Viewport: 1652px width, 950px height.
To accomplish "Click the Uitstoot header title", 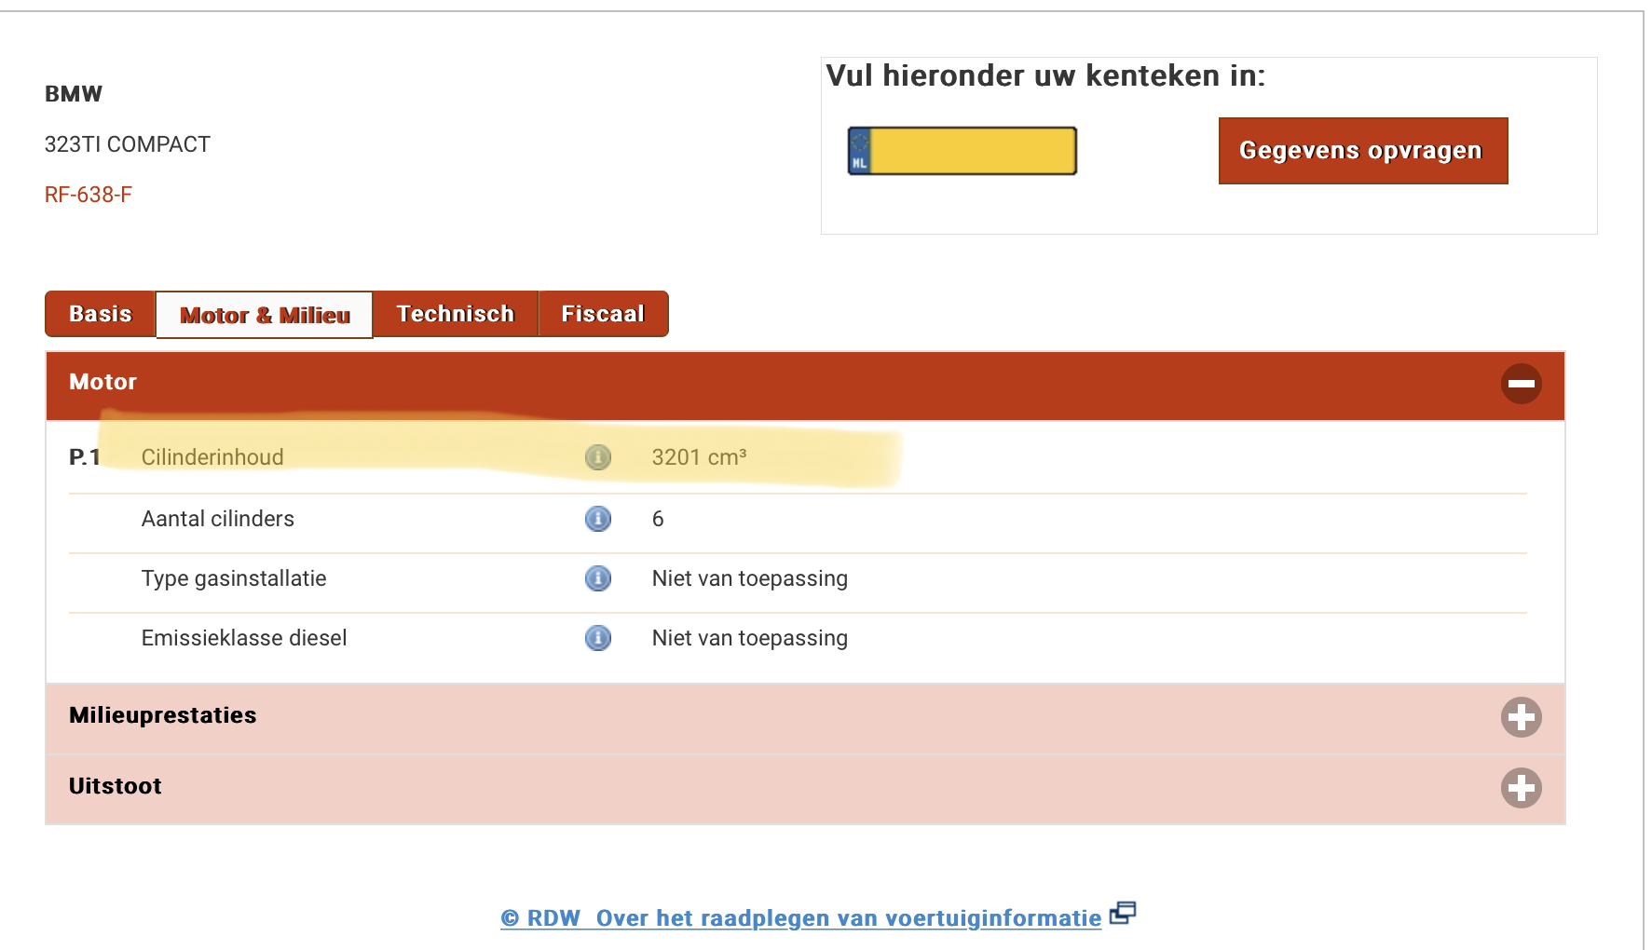I will tap(116, 786).
